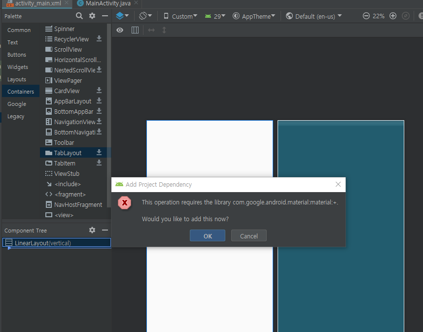Select ViewPager in palette list

[x=73, y=80]
